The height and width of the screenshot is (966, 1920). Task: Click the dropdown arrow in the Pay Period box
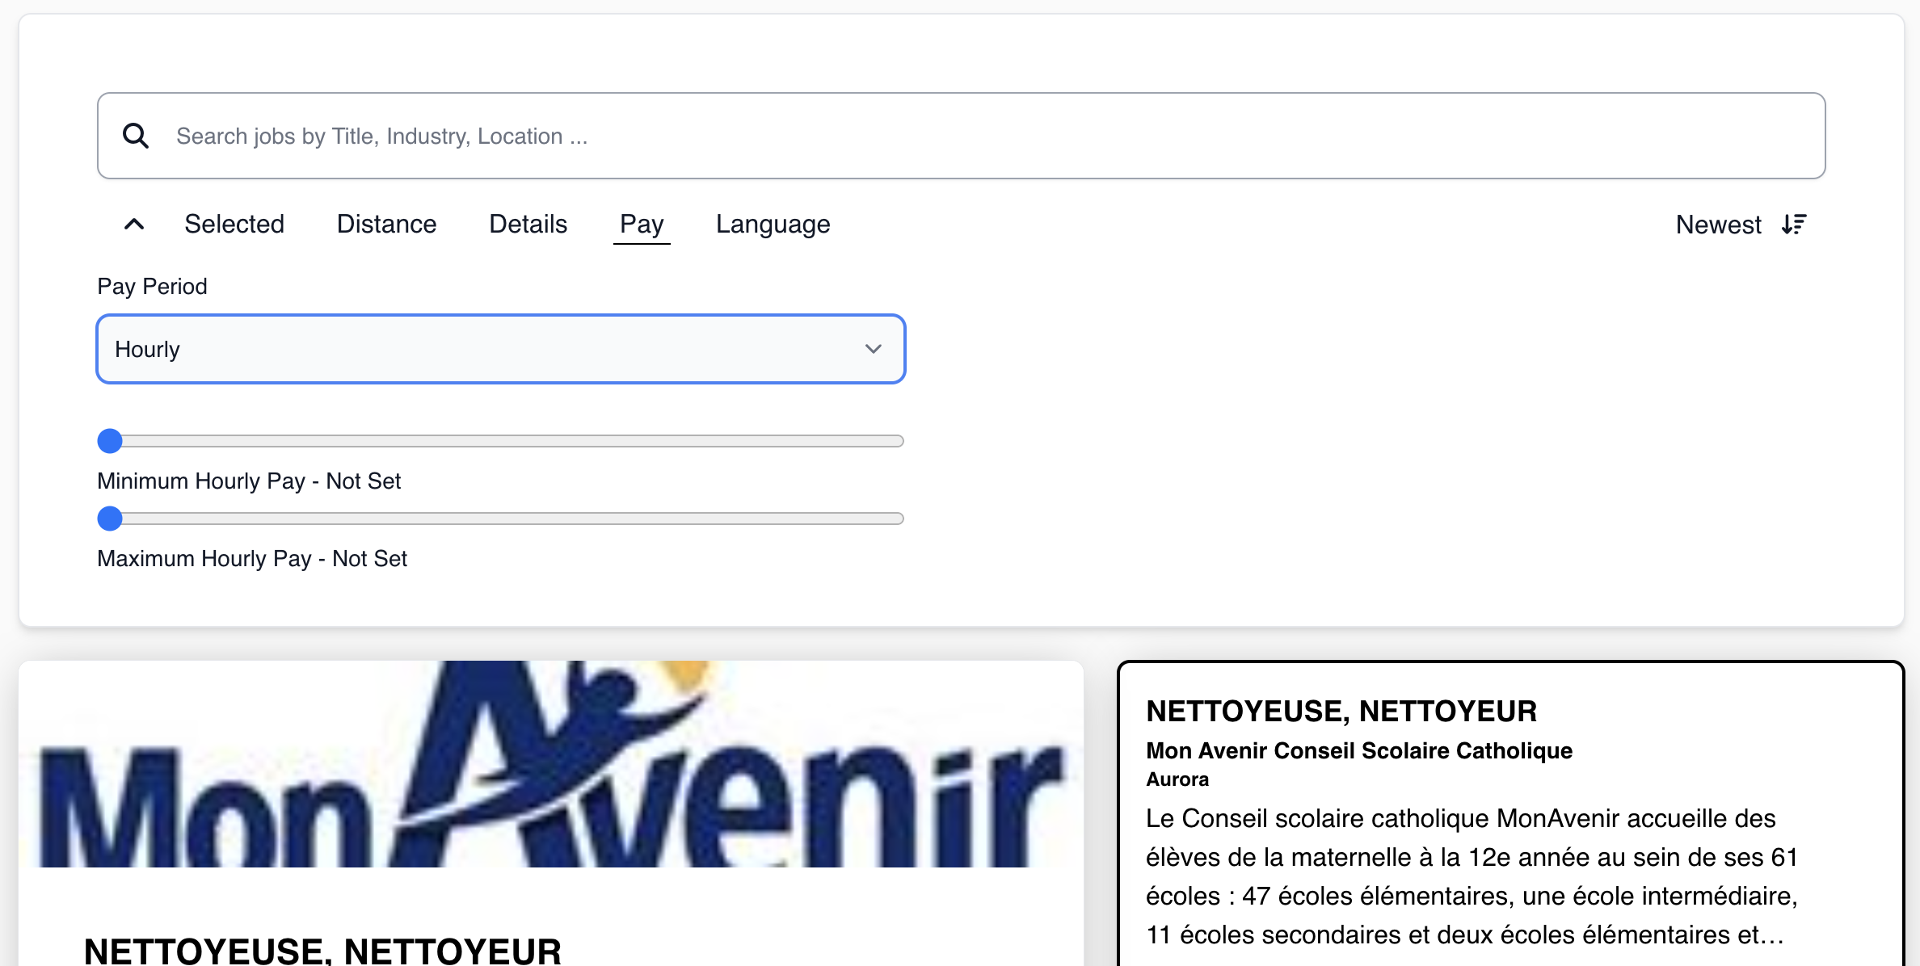click(873, 349)
